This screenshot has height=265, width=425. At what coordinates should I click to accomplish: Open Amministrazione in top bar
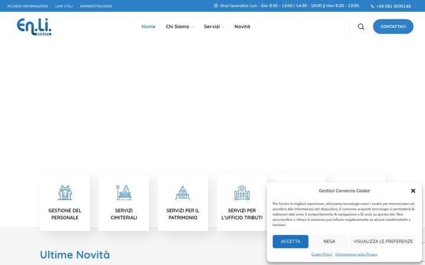click(96, 6)
